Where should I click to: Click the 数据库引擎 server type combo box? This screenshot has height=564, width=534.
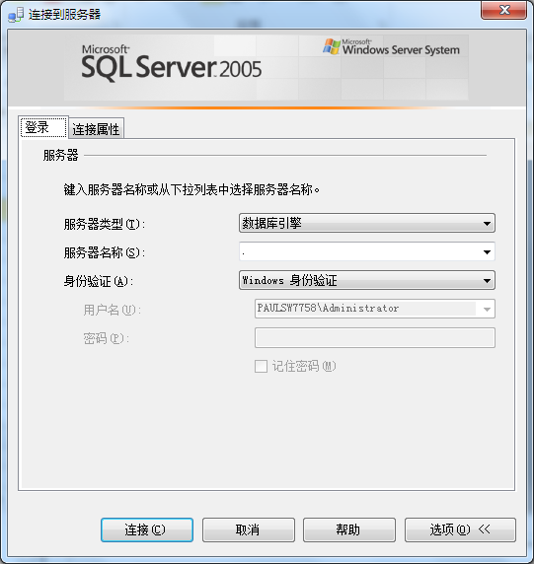[x=367, y=223]
